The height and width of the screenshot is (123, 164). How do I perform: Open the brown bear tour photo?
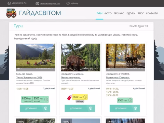click(81, 57)
